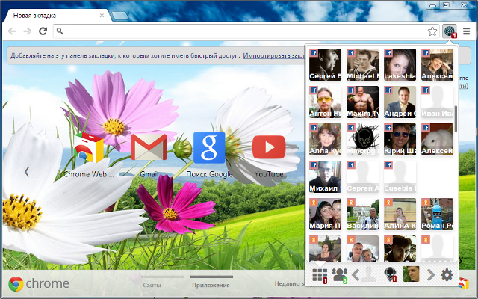Open the Chrome hamburger menu
This screenshot has width=478, height=299.
coord(467,31)
